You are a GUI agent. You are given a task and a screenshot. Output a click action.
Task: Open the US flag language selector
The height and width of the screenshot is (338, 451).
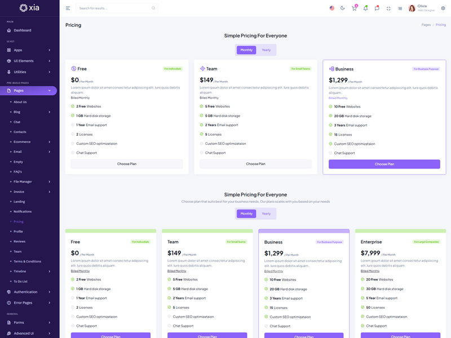331,8
